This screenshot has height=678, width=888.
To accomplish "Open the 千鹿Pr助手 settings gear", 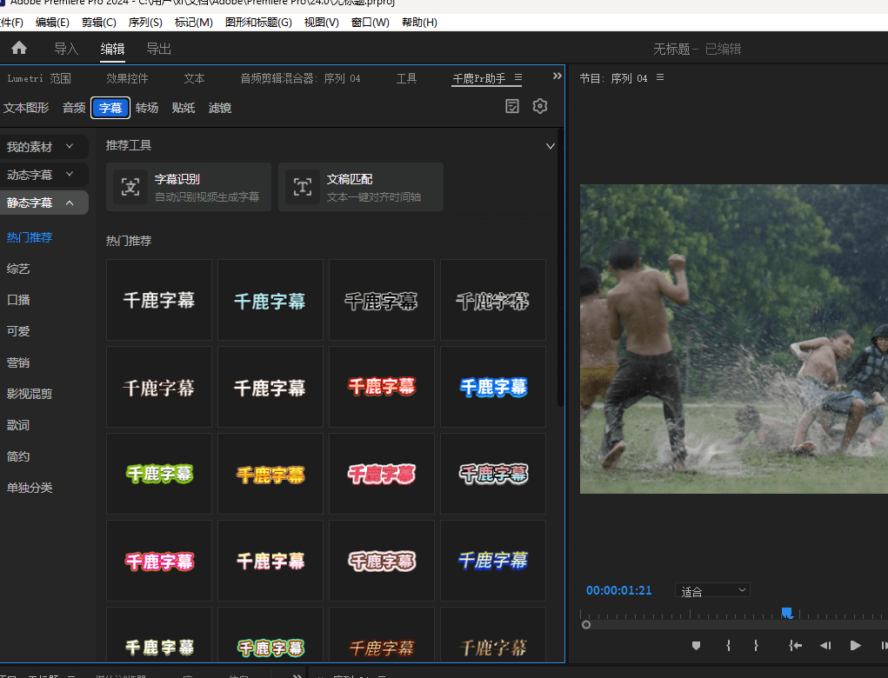I will 540,106.
